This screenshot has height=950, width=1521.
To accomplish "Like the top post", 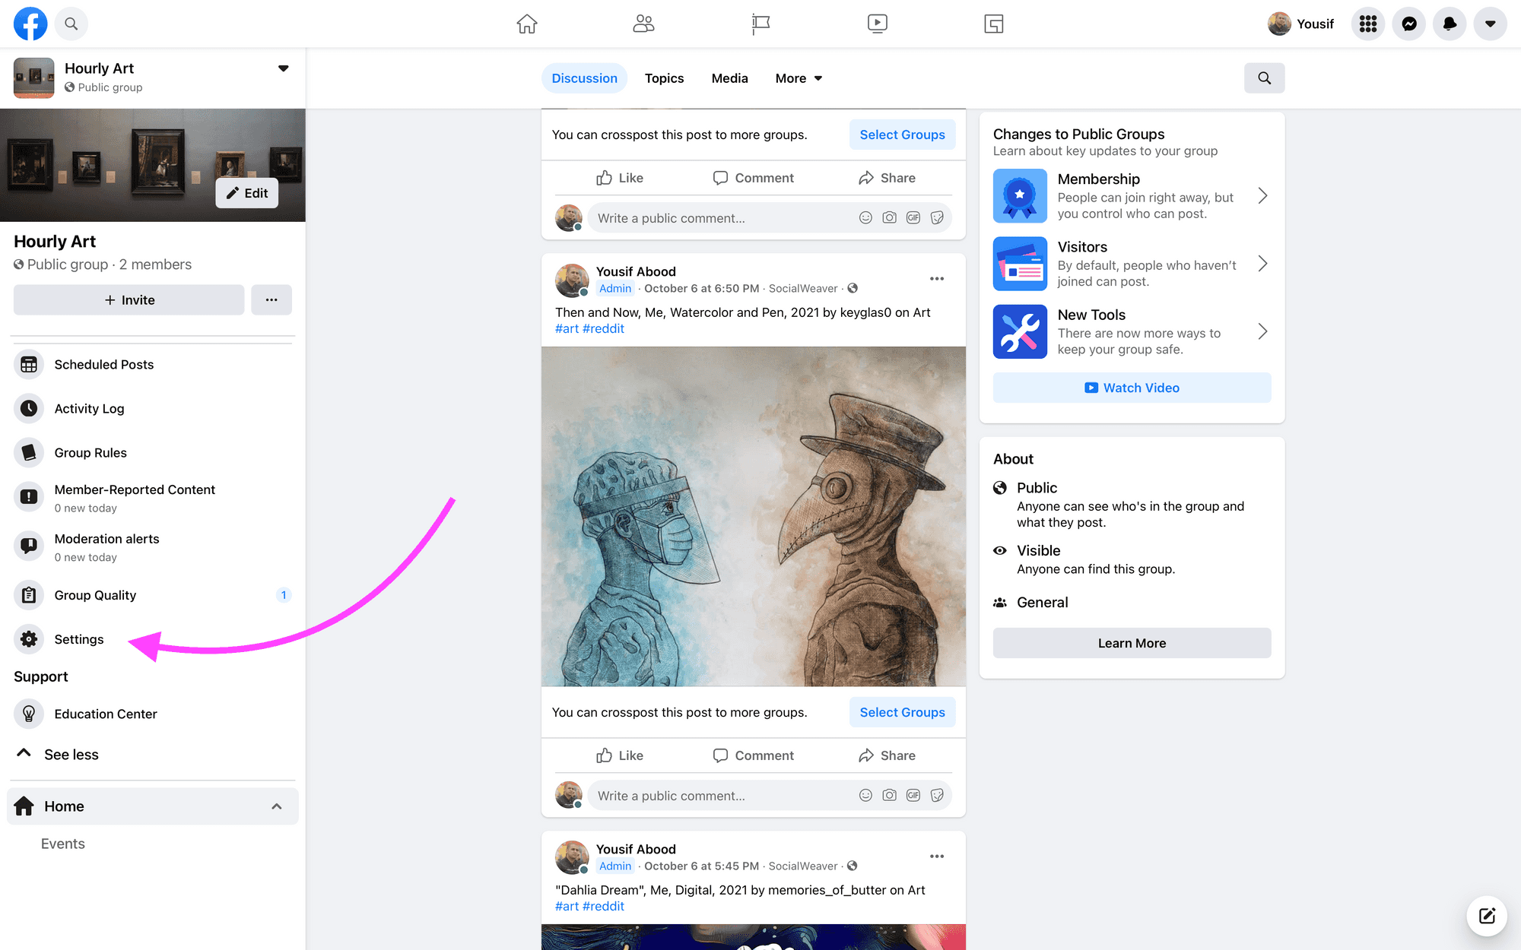I will 620,178.
